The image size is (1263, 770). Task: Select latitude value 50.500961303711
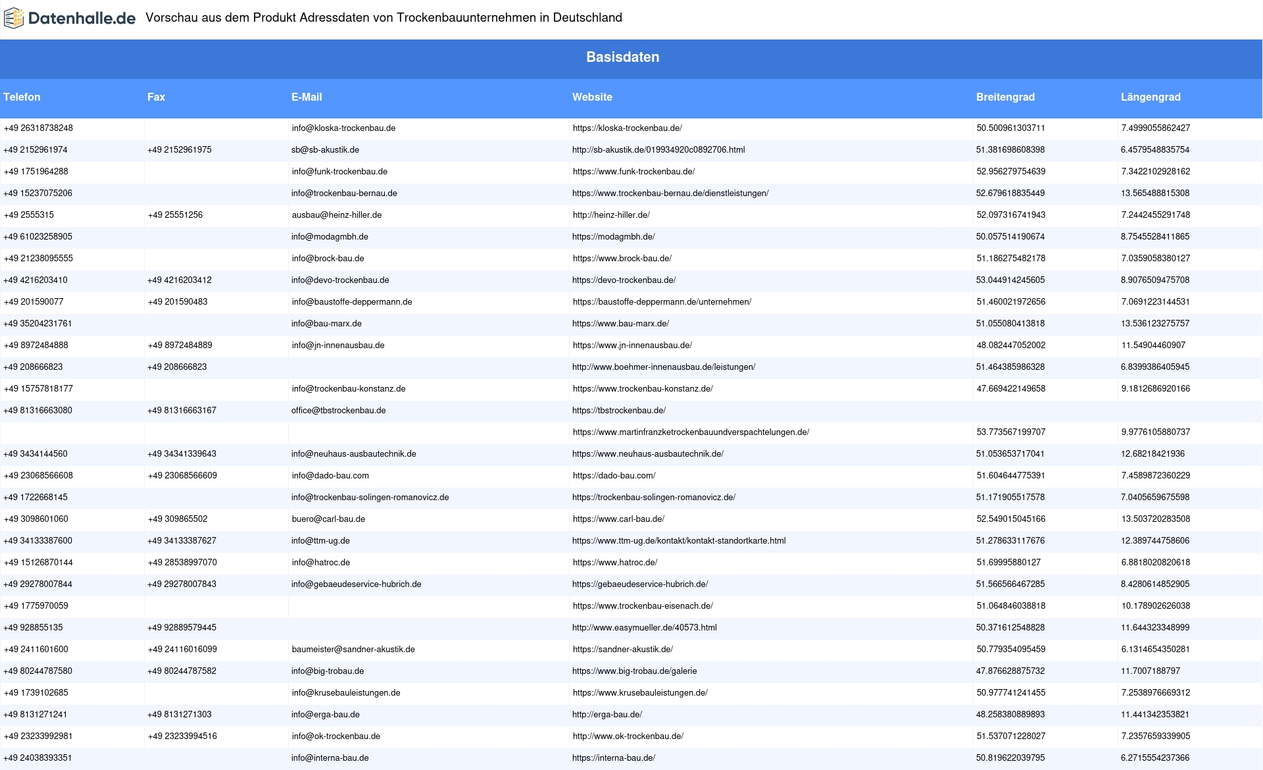(1011, 128)
